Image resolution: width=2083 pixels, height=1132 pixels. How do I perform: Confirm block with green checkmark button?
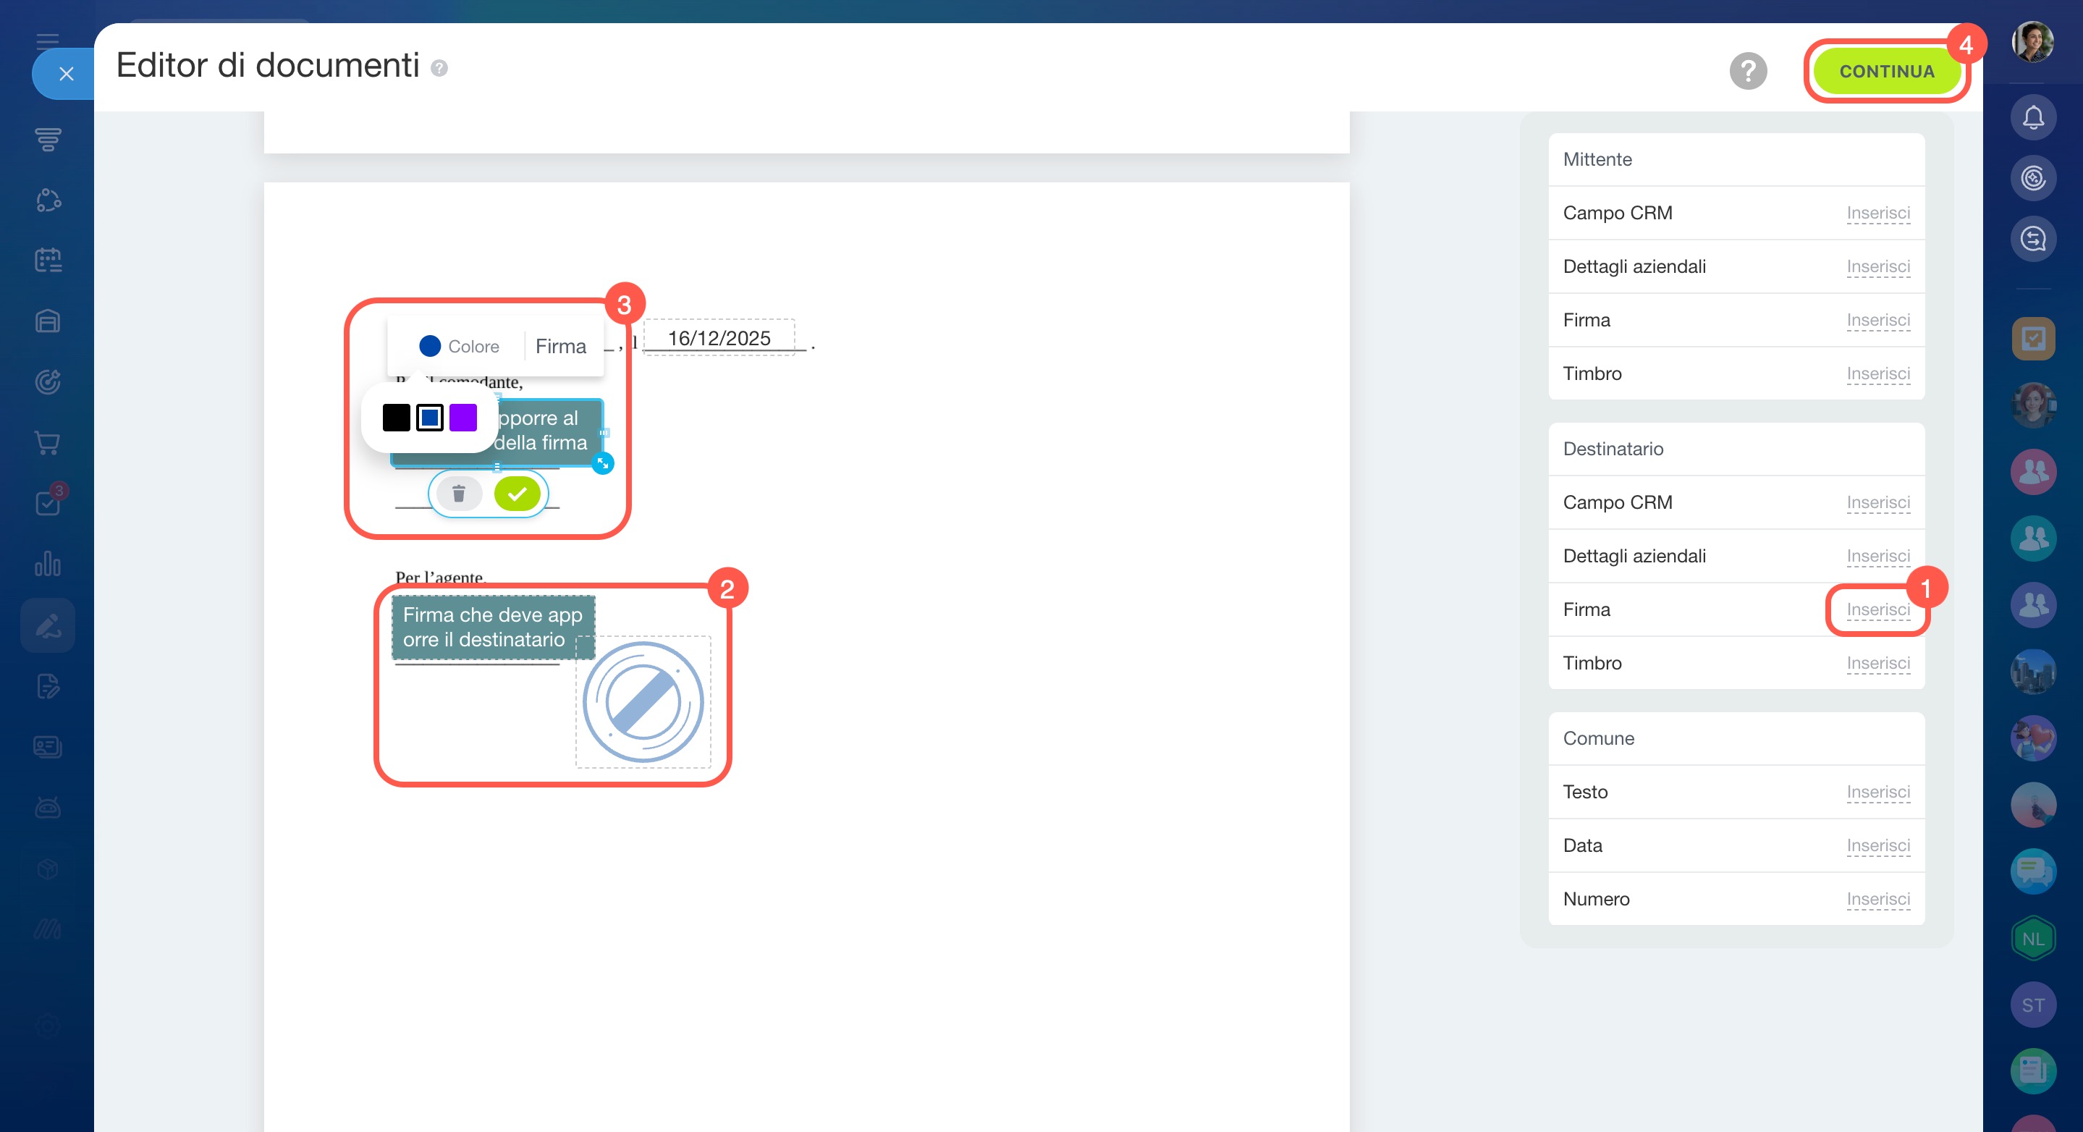(517, 493)
